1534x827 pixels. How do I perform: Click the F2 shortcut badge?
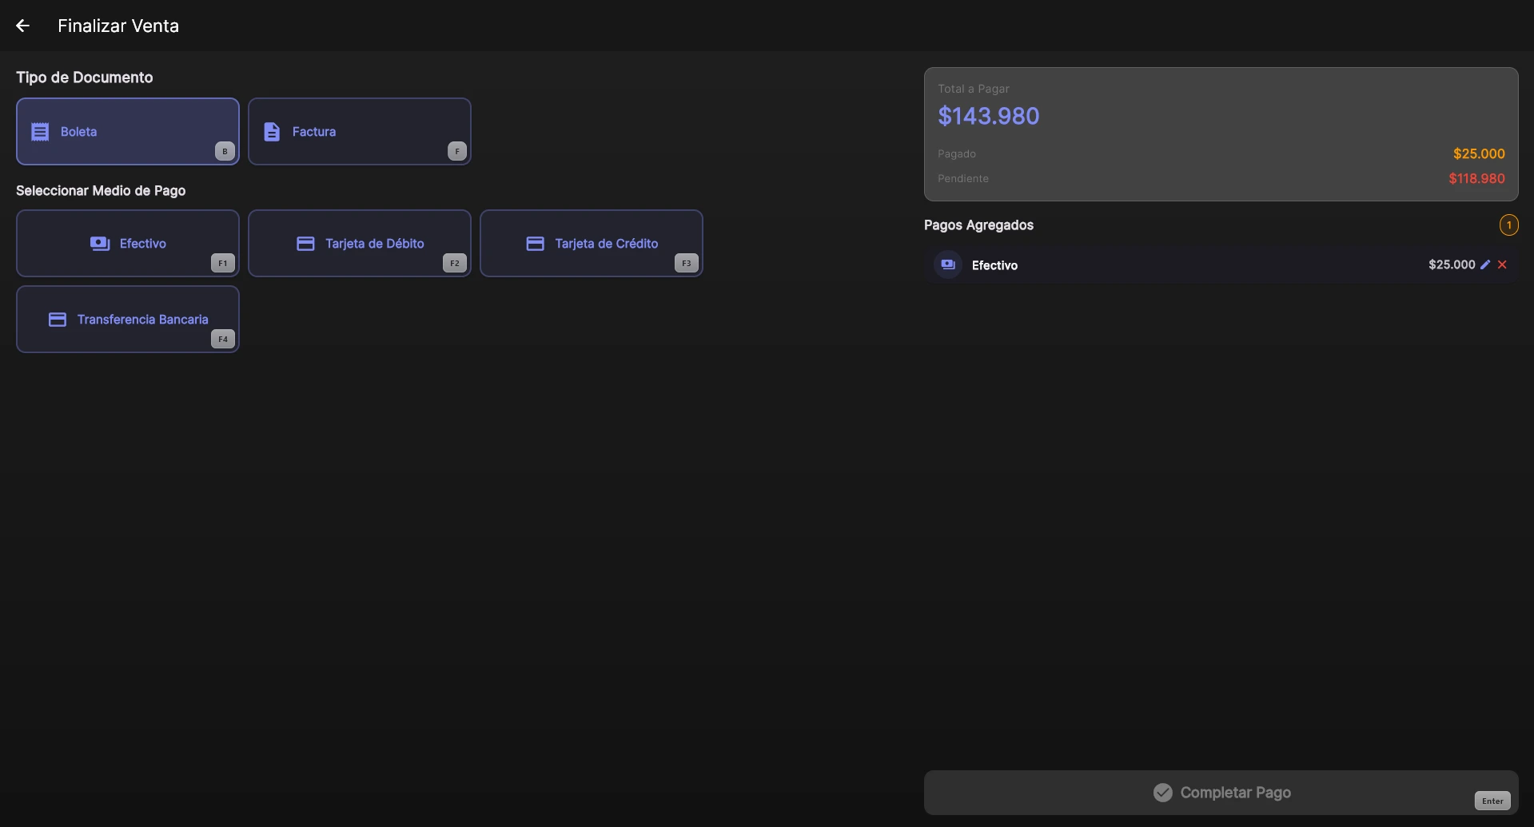(455, 263)
